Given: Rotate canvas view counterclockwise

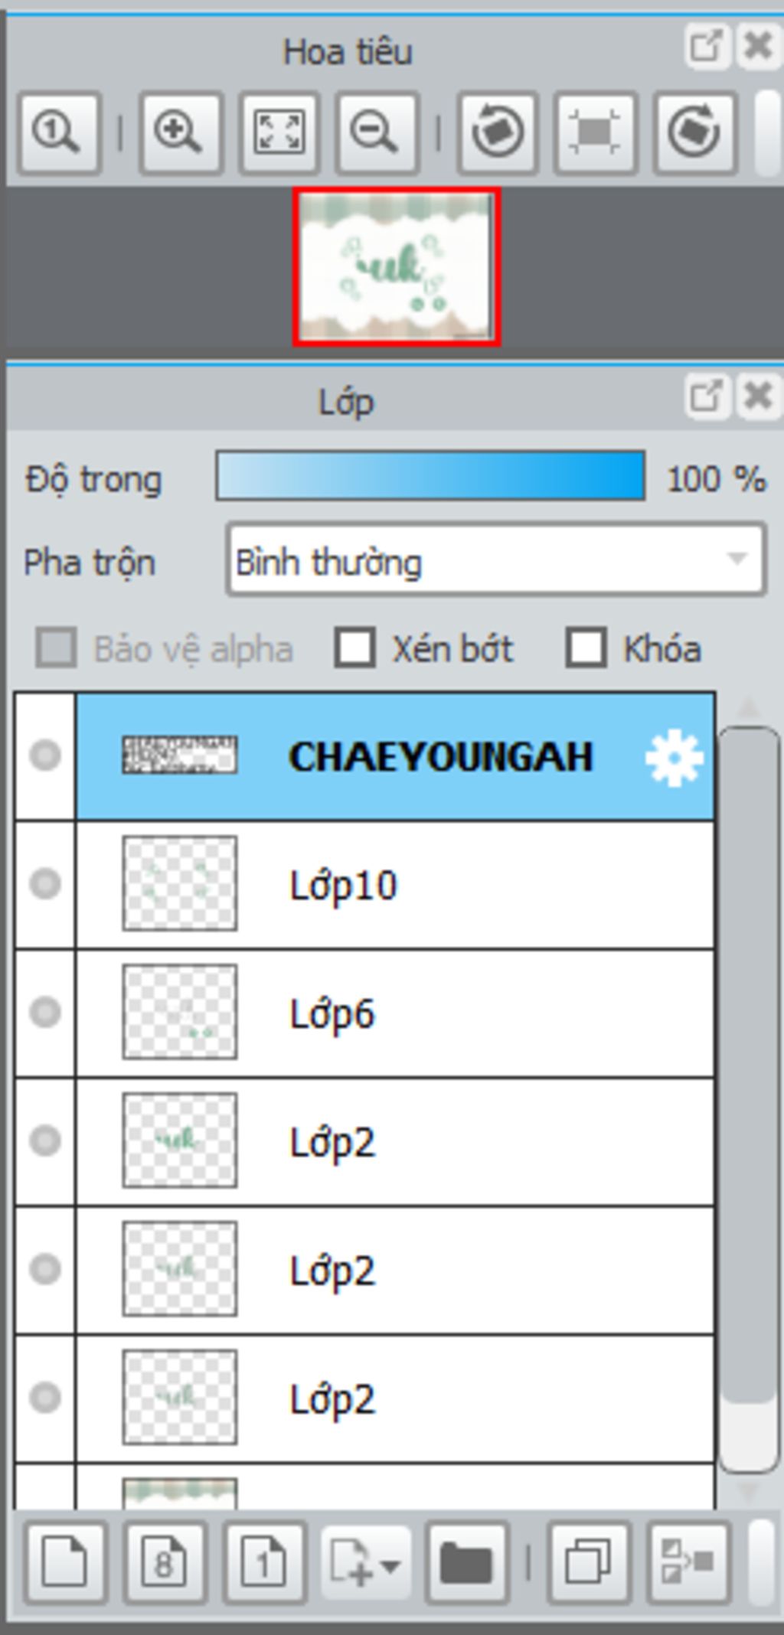Looking at the screenshot, I should [498, 133].
